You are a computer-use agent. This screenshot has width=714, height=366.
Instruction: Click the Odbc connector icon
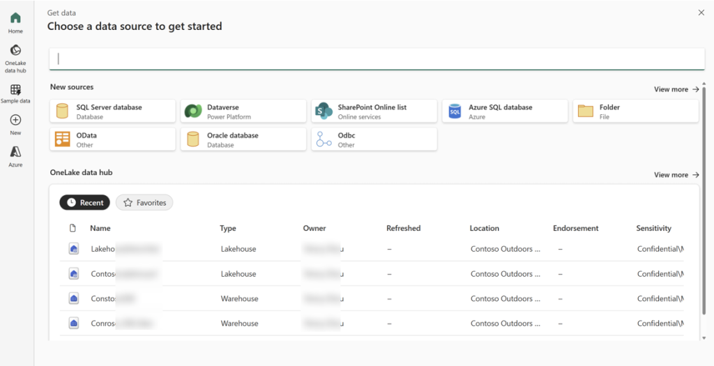click(324, 139)
